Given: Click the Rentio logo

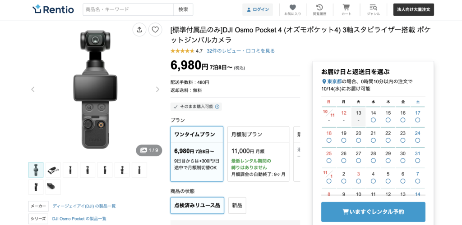Looking at the screenshot, I should 53,9.
